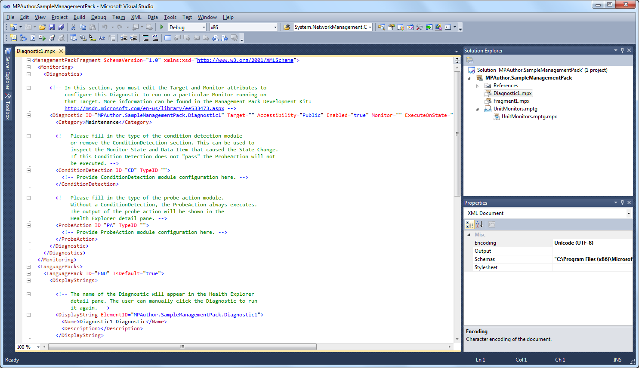Click the editor horizontal scrollbar thumb
The image size is (639, 368).
[x=182, y=347]
